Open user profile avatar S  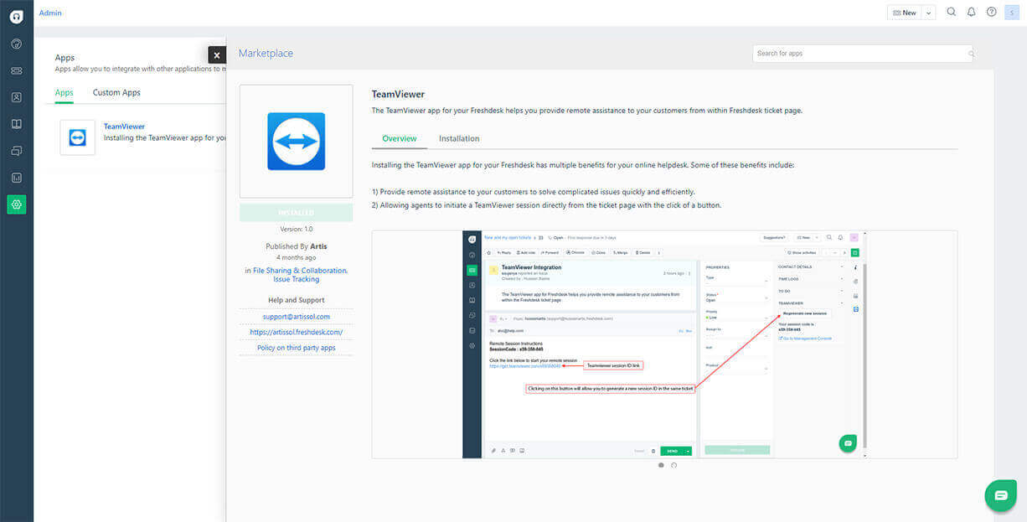[x=1012, y=13]
